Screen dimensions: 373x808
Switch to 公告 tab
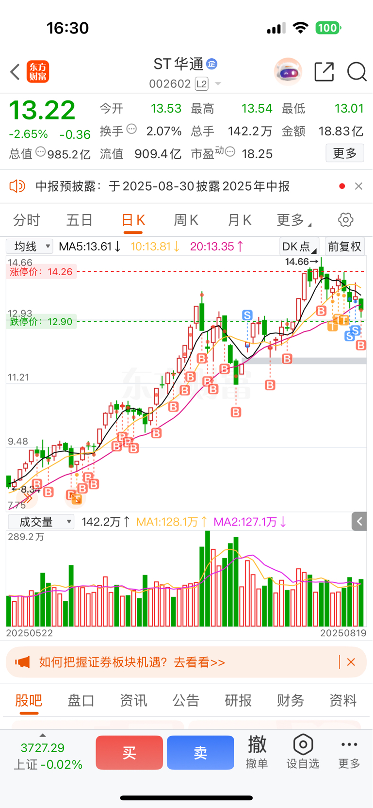pos(186,700)
